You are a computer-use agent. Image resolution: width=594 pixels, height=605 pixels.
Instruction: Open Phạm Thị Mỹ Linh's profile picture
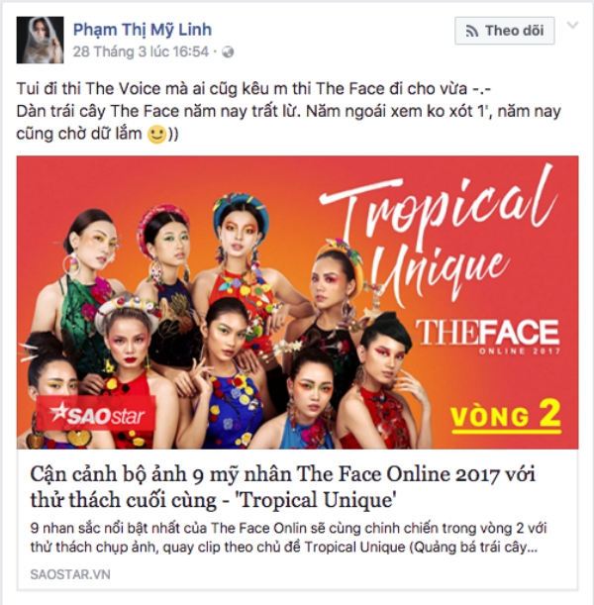click(40, 40)
